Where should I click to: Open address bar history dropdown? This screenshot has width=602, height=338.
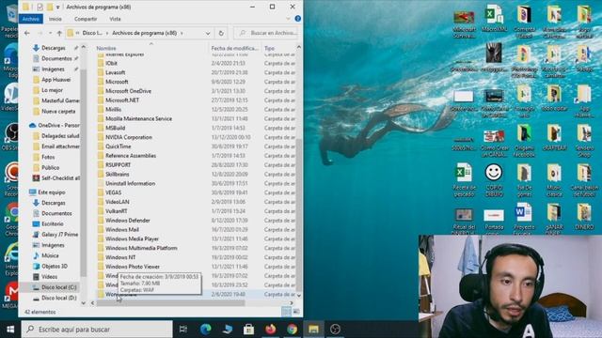(208, 34)
